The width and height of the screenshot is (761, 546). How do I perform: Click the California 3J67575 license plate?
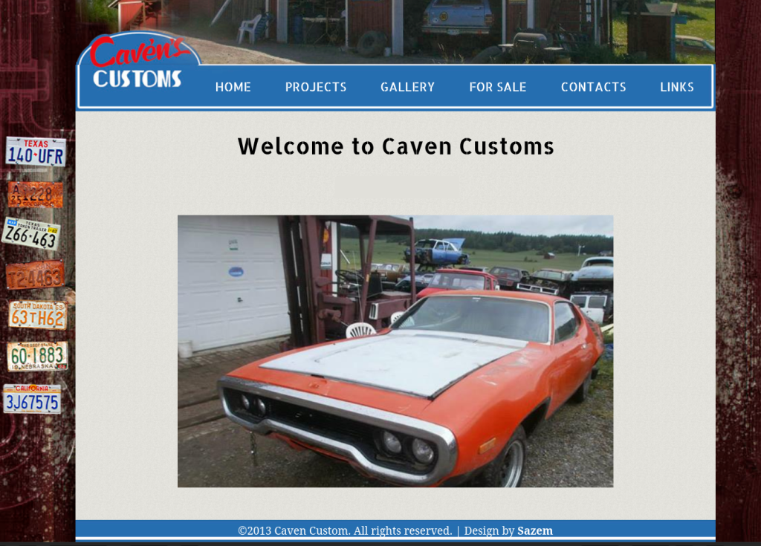point(32,399)
